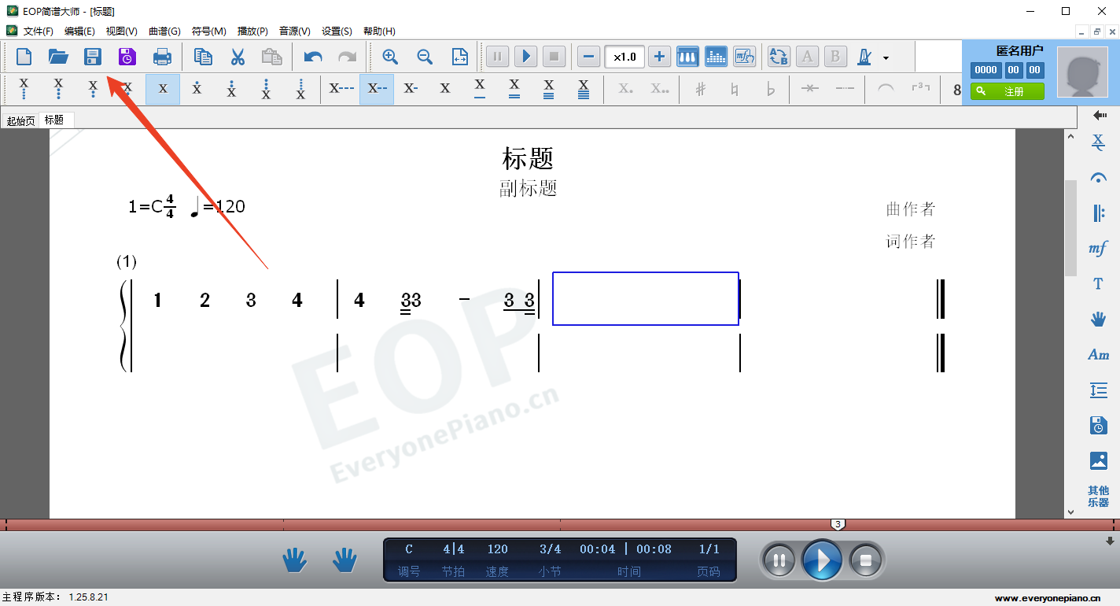Viewport: 1120px width, 606px height.
Task: Open the mf dynamics sidebar tool
Action: pos(1099,249)
